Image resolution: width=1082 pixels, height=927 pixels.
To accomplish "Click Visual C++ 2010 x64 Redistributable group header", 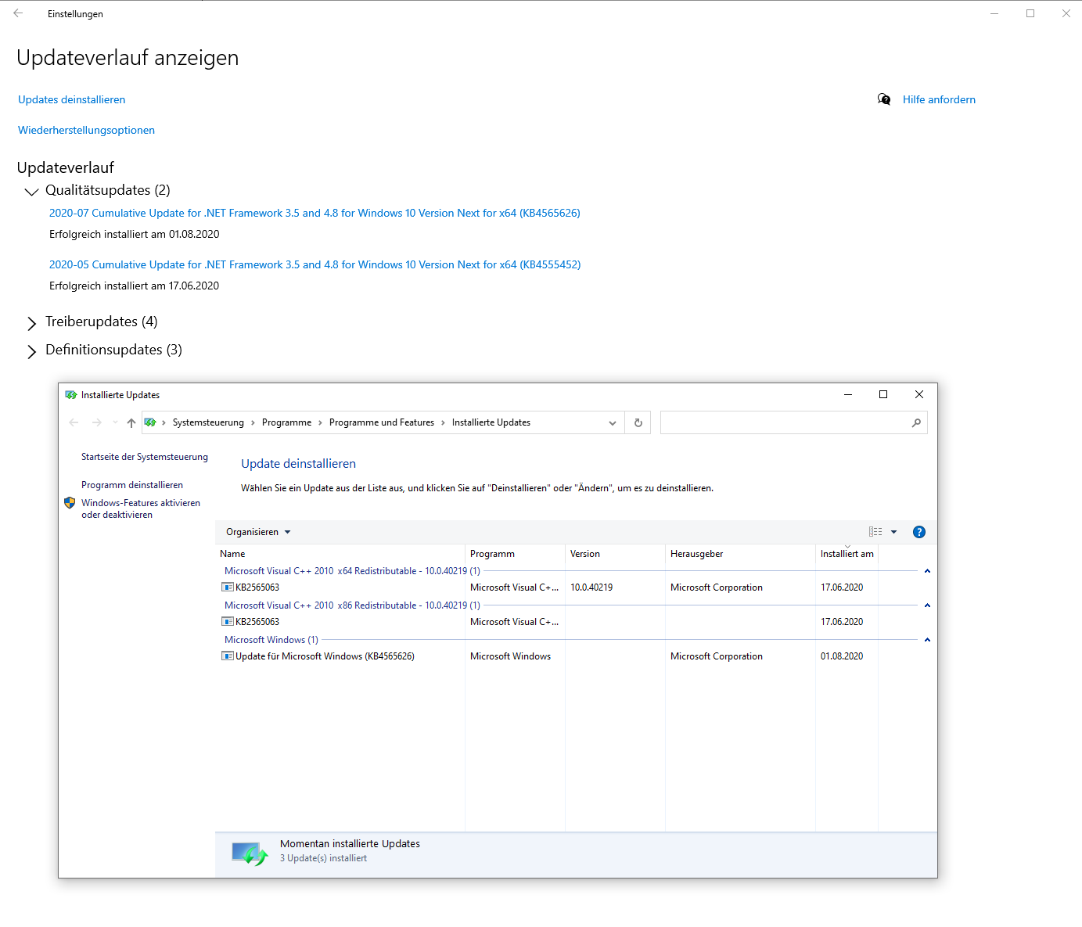I will point(352,571).
